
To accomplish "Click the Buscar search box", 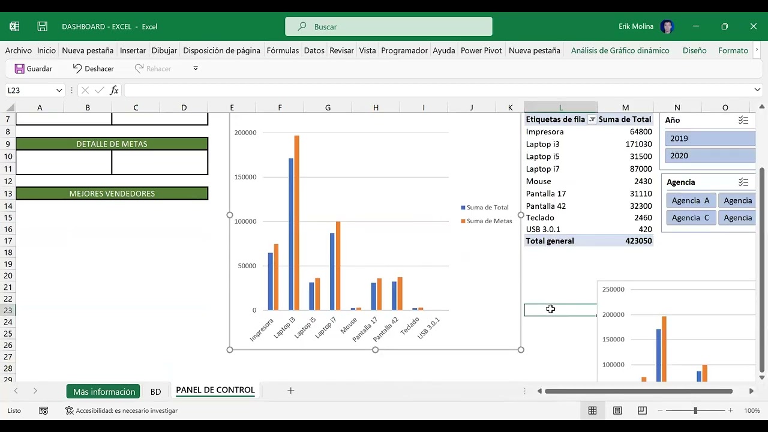I will [x=389, y=26].
